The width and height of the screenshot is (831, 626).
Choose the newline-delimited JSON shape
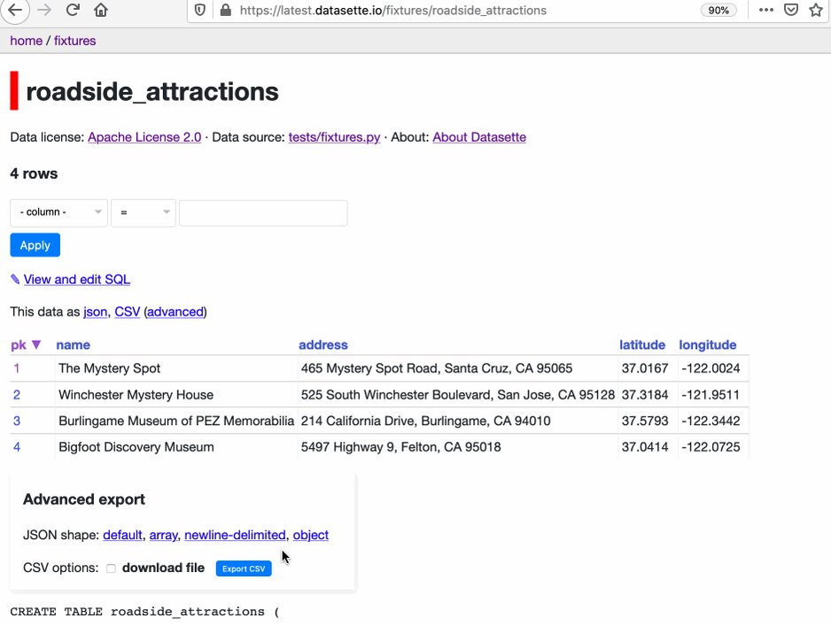235,535
